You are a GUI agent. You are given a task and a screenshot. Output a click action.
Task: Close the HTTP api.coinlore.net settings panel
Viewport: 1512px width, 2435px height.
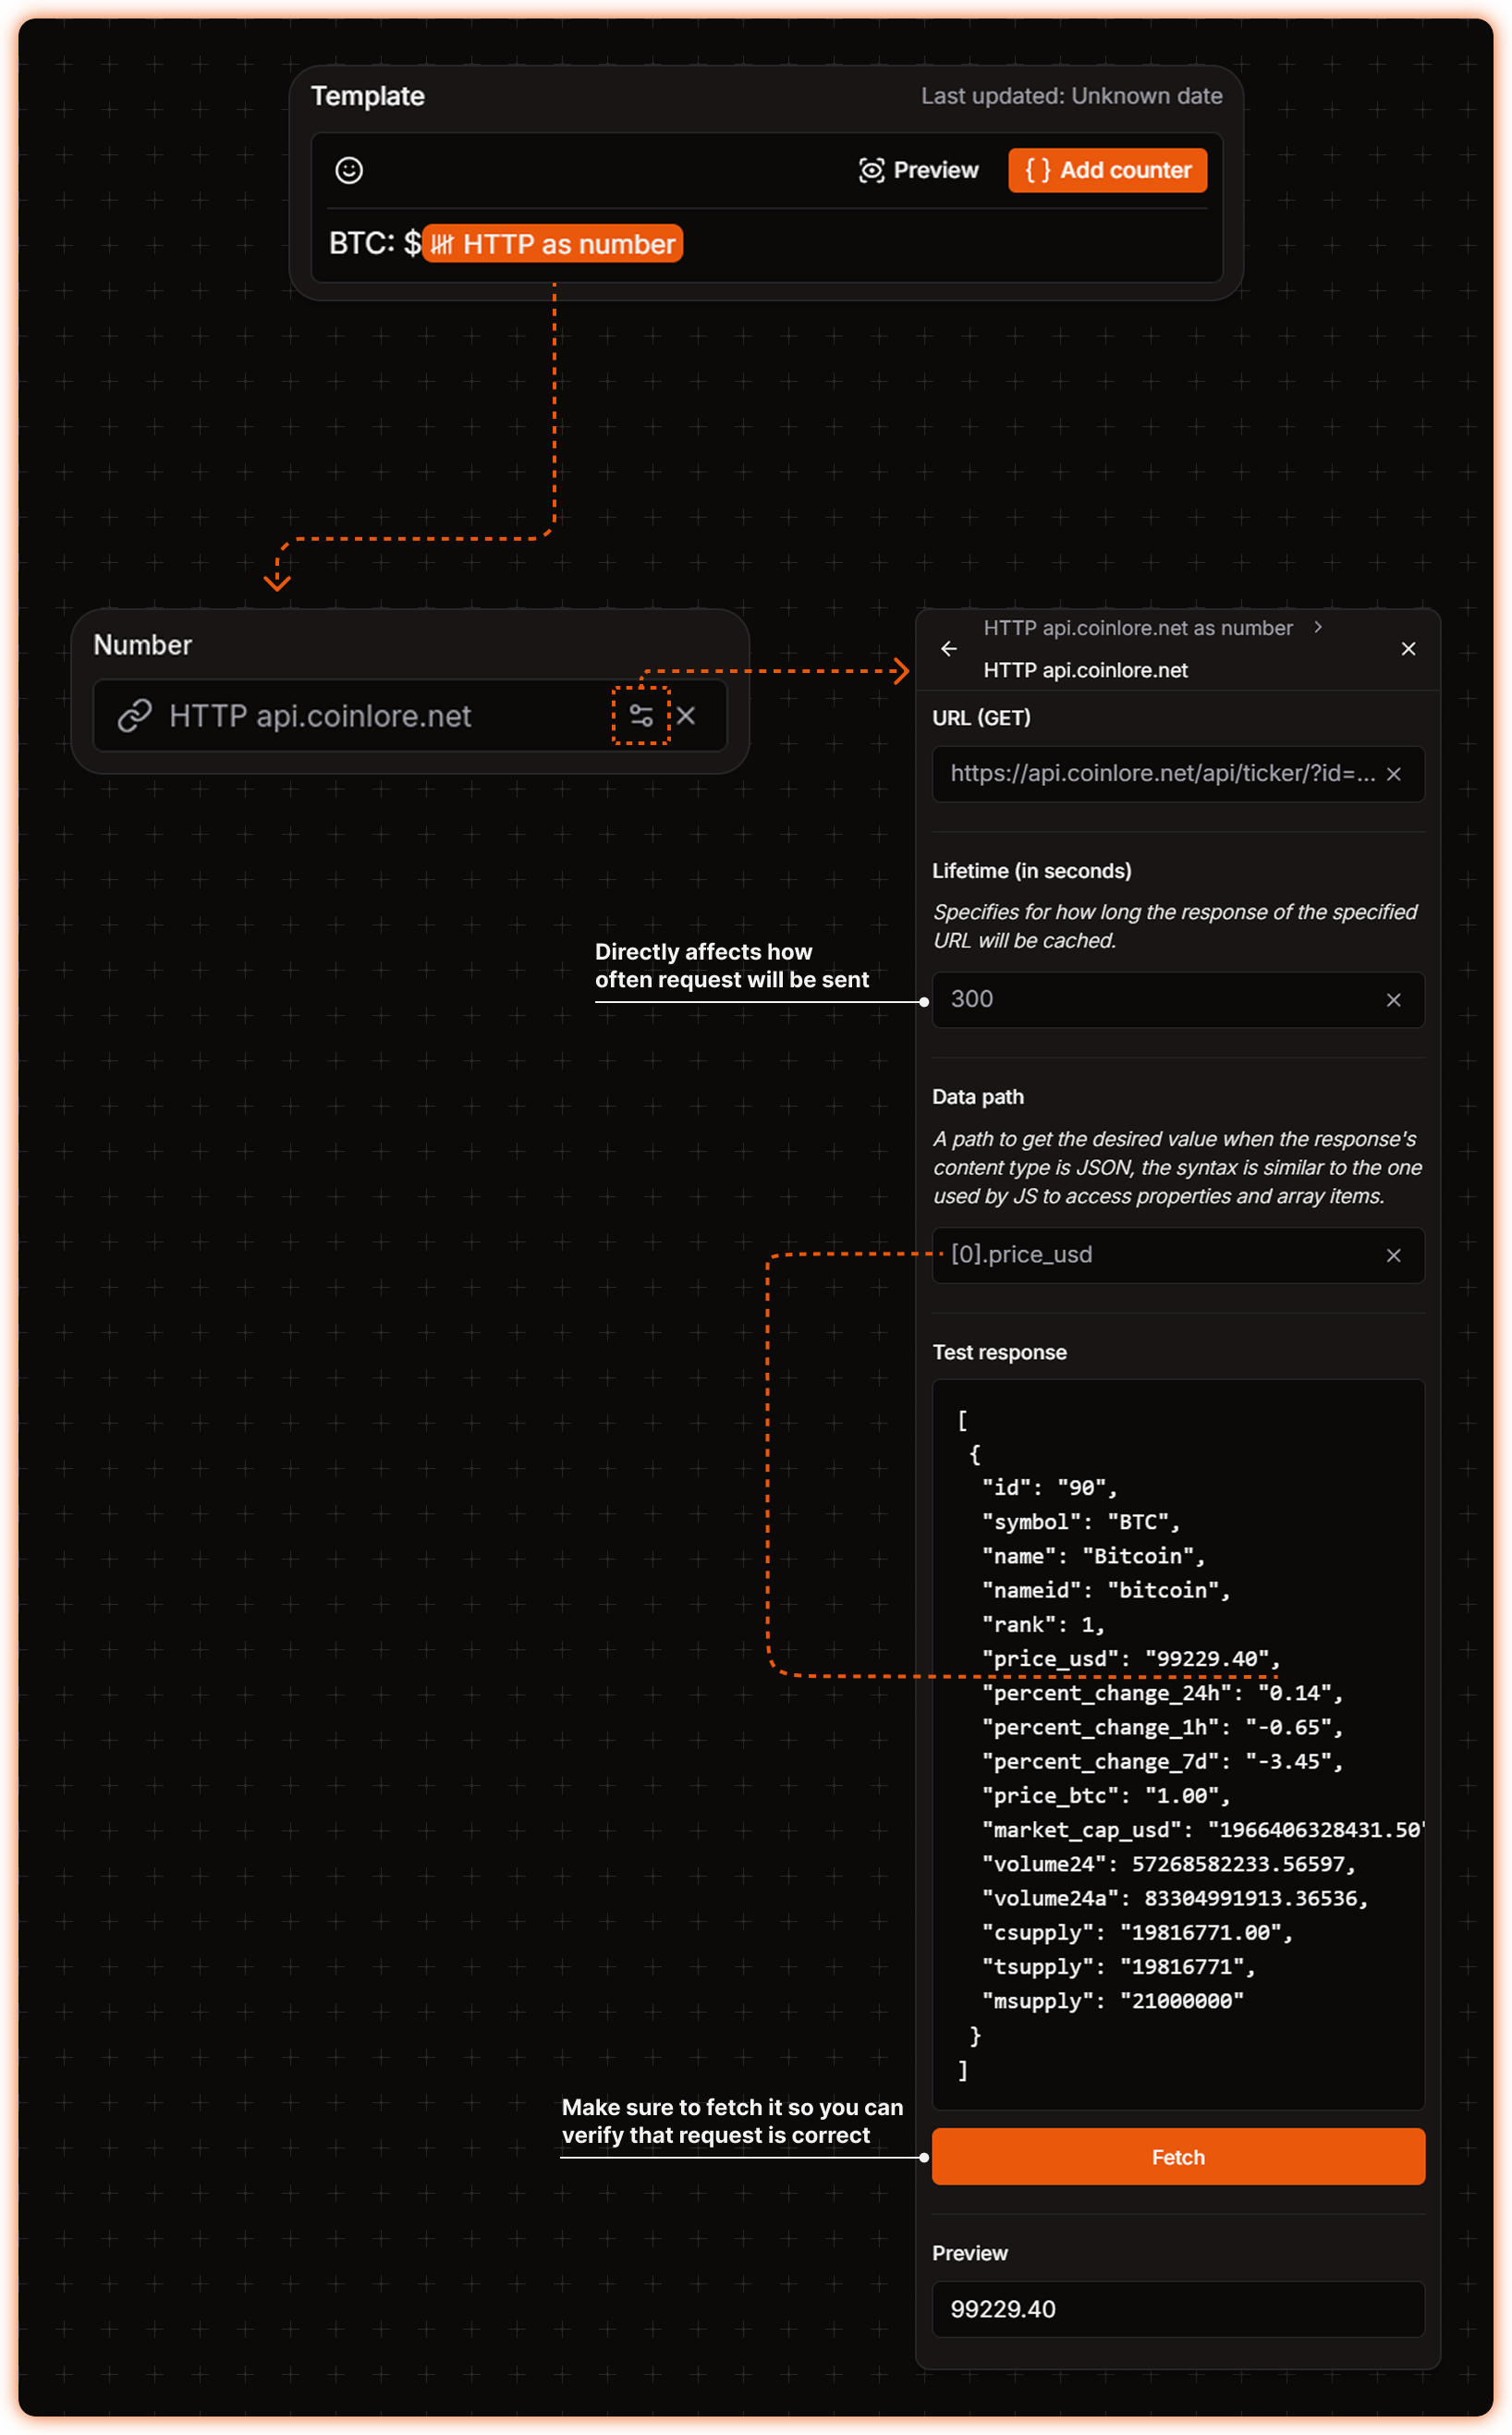coord(1408,649)
